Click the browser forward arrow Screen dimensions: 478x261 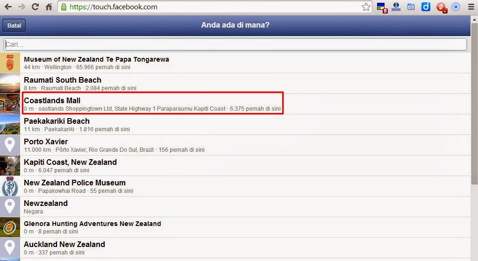tap(21, 7)
